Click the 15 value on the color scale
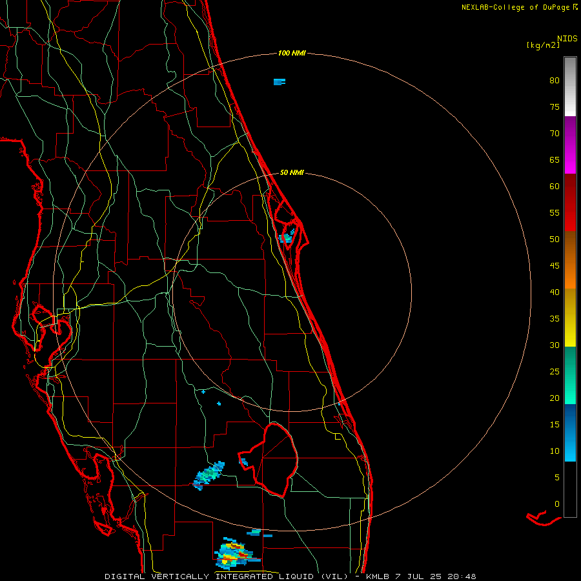 point(555,424)
